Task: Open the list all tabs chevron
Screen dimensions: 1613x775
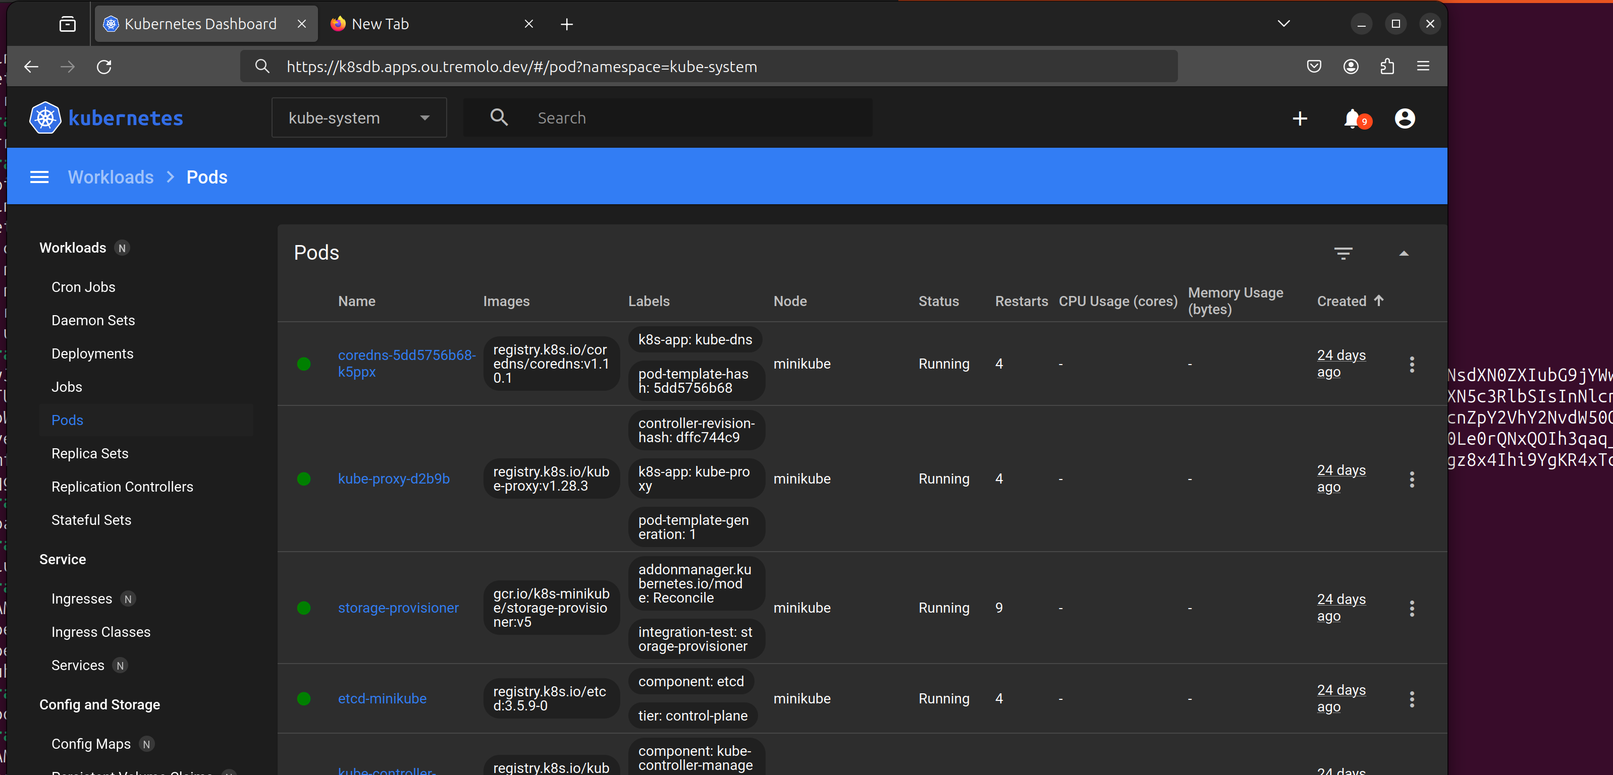Action: pyautogui.click(x=1283, y=24)
